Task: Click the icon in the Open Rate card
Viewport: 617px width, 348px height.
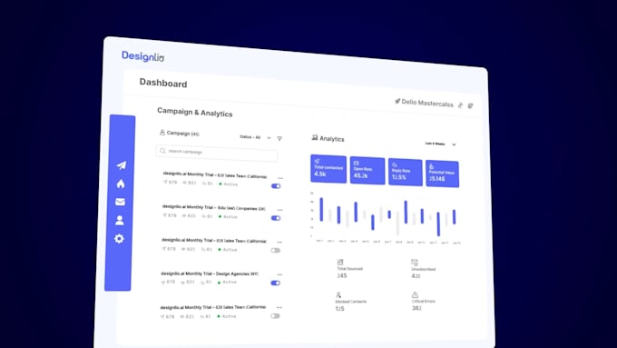Action: click(x=356, y=163)
